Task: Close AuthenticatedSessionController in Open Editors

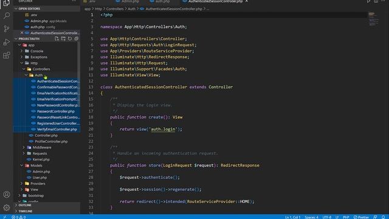Action: pyautogui.click(x=22, y=33)
